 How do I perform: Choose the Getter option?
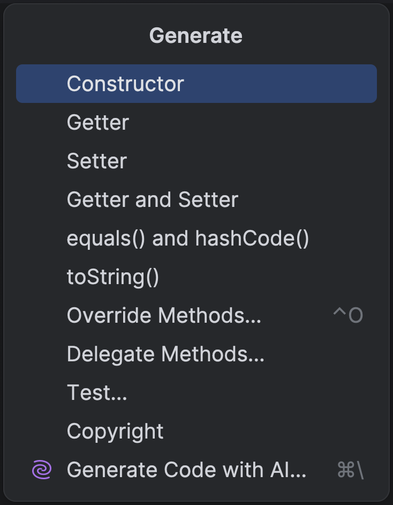(98, 122)
